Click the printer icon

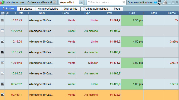tap(165, 2)
